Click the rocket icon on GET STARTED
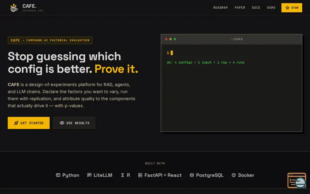This screenshot has width=310, height=194. tap(16, 123)
